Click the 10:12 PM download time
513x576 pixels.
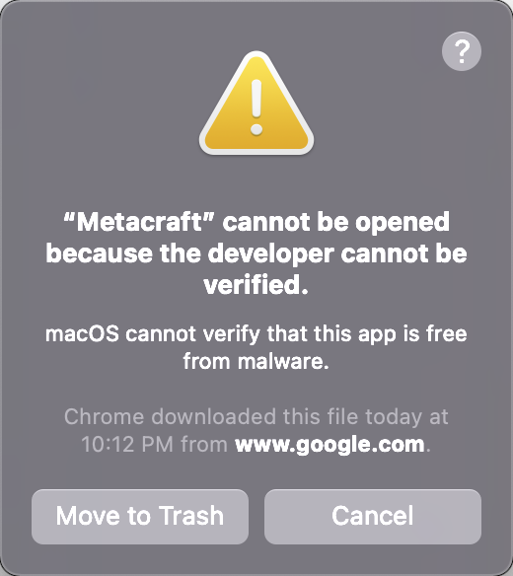point(127,445)
